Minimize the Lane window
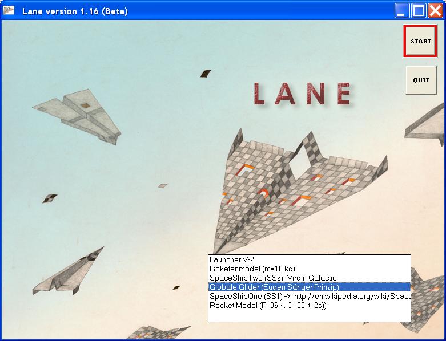The image size is (446, 341). point(403,11)
